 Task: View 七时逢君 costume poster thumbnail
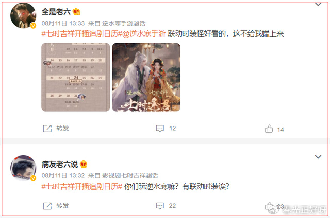tap(146, 77)
